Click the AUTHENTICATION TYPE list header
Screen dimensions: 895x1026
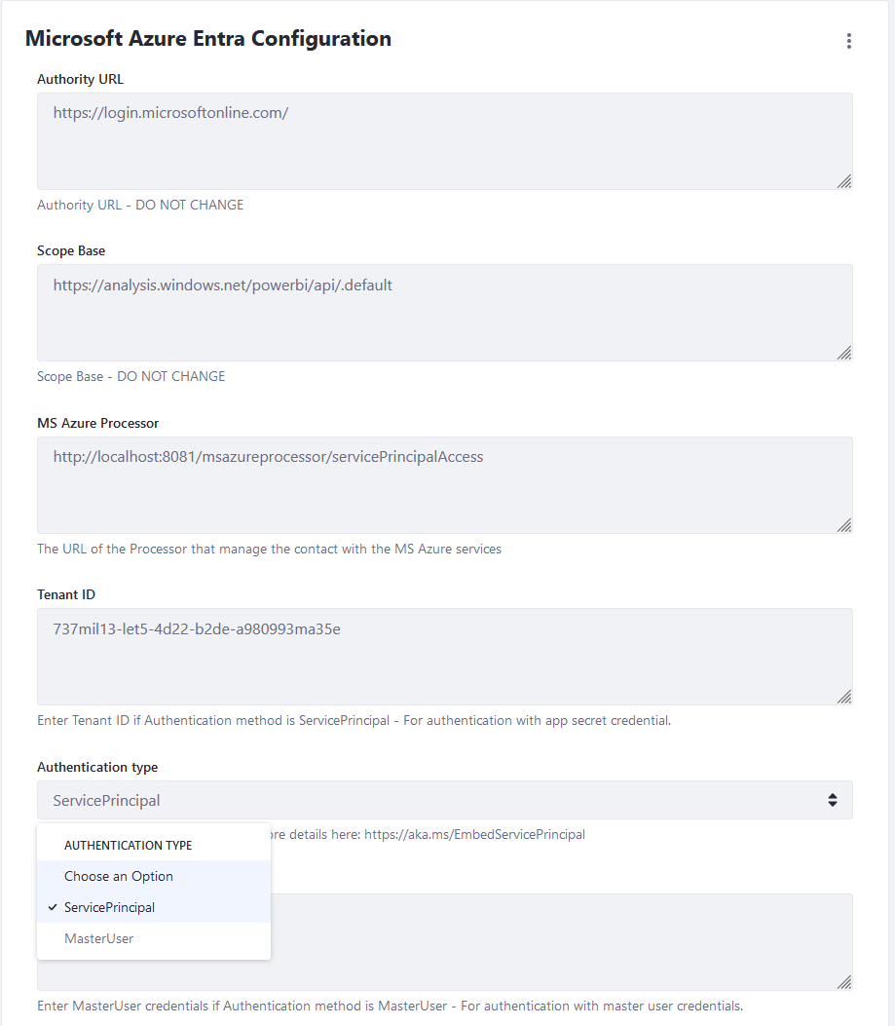click(x=127, y=845)
